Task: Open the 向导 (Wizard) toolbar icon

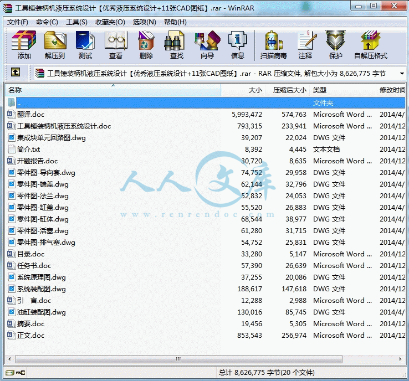Action: pyautogui.click(x=207, y=40)
